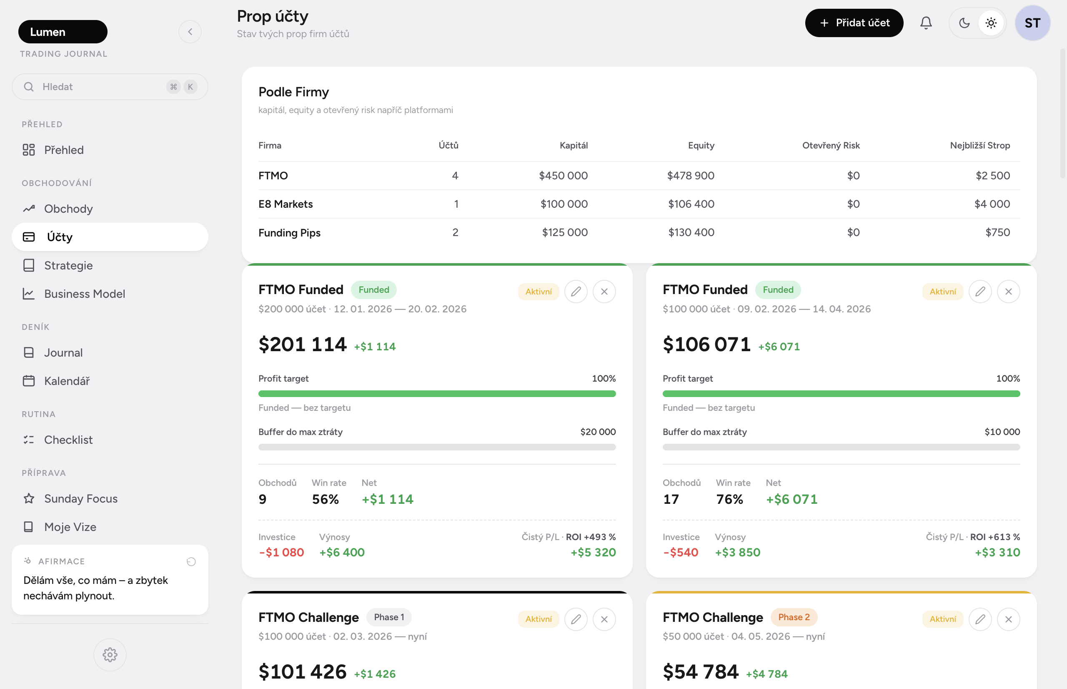Switch to light mode sun icon
Image resolution: width=1067 pixels, height=689 pixels.
pos(991,23)
